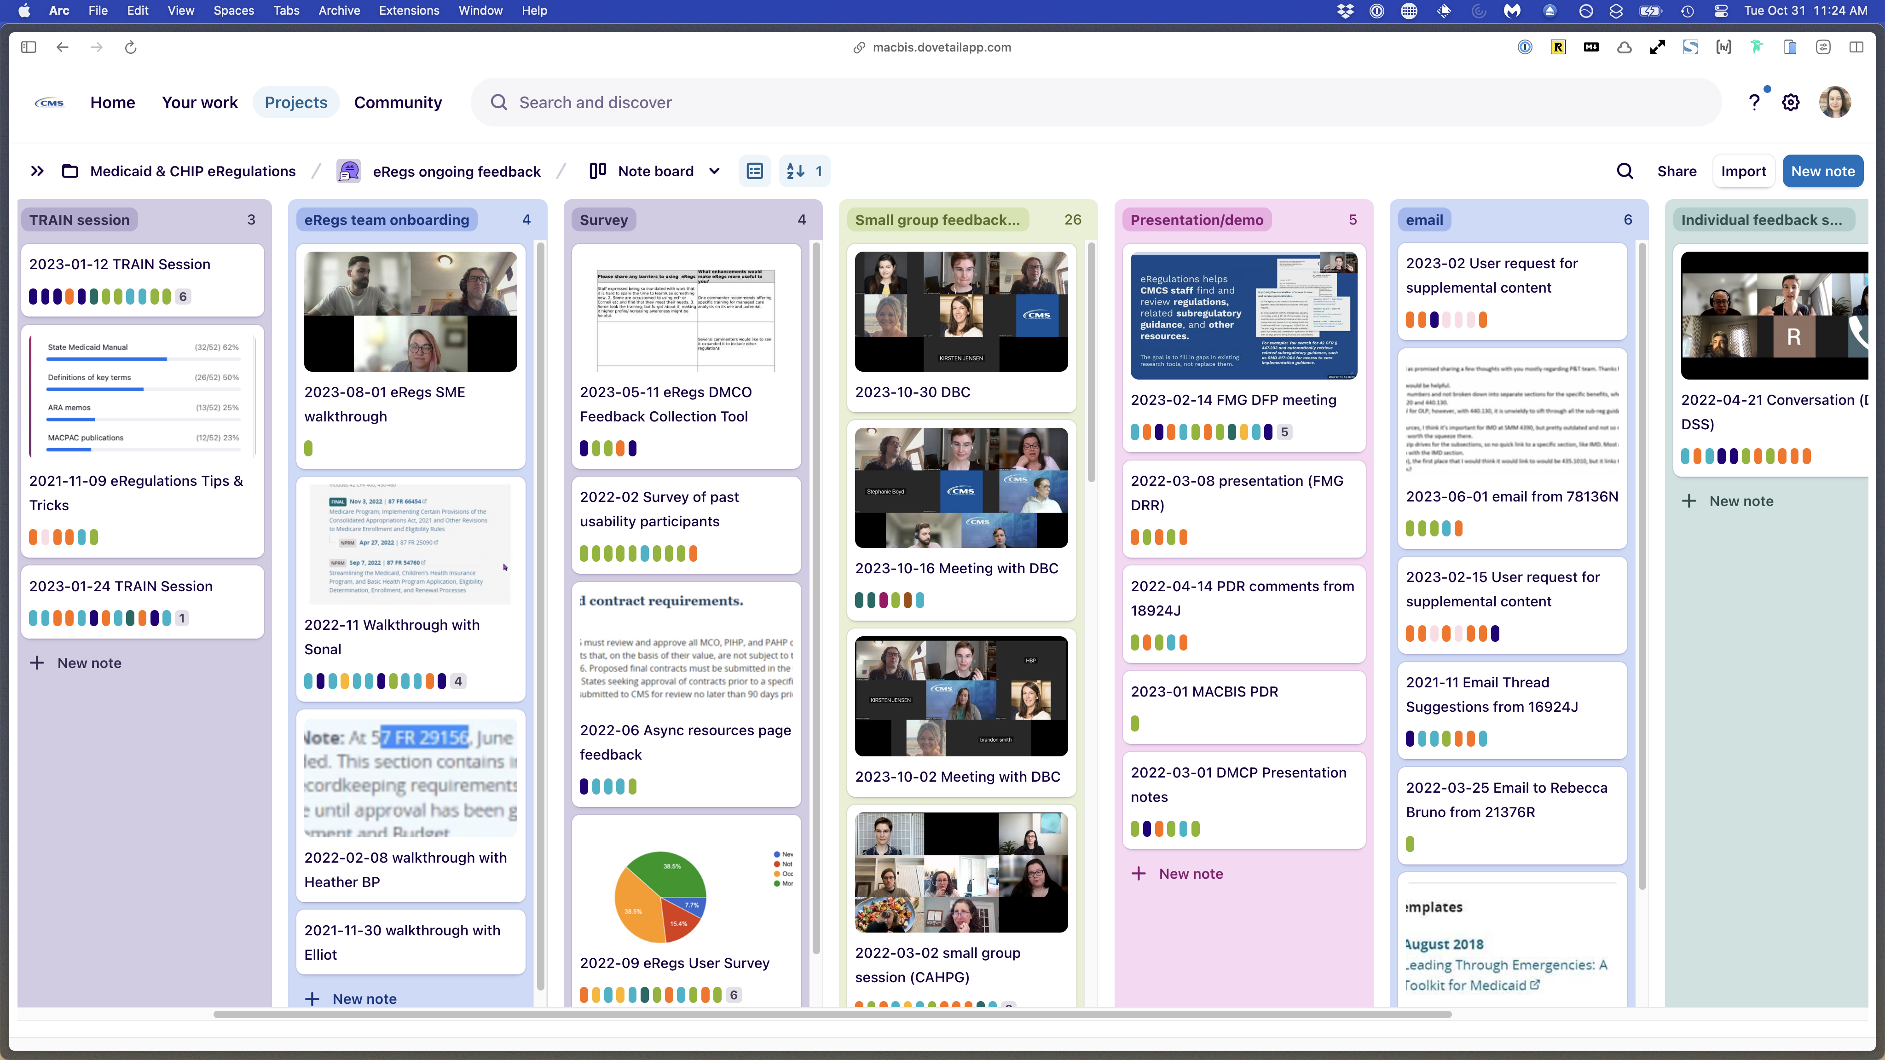
Task: Open the 2023-01 MACBIS PDR note
Action: pyautogui.click(x=1243, y=707)
